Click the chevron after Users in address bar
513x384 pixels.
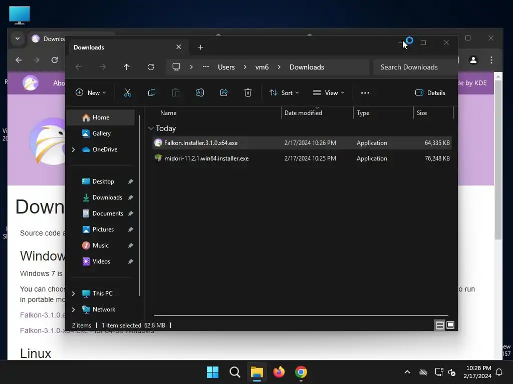(244, 67)
